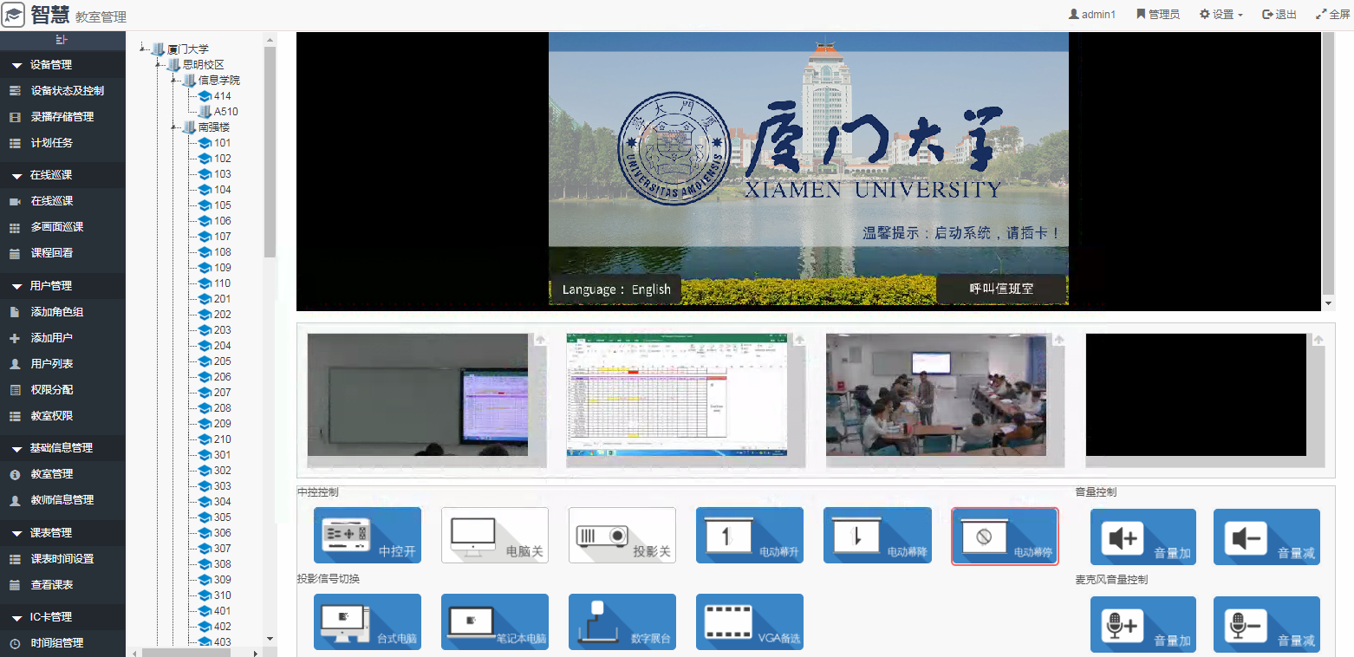Raise the electric screen (电动幕升)
This screenshot has width=1354, height=657.
(x=749, y=536)
